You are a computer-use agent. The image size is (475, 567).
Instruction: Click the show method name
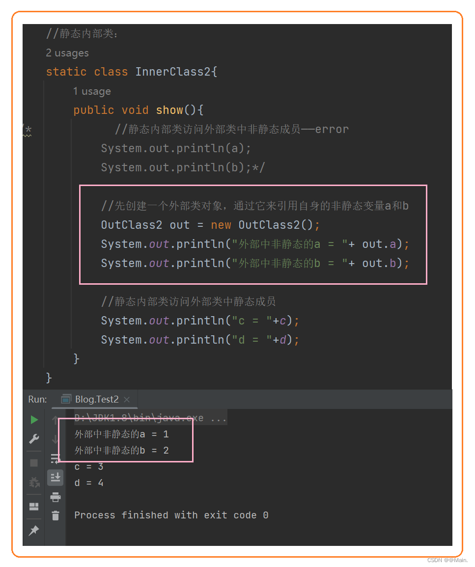click(x=169, y=110)
